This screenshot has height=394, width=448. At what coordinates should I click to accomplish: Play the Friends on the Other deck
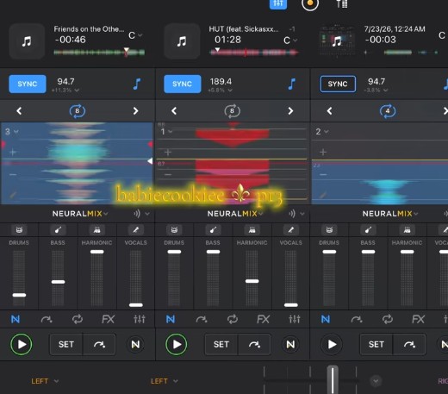(22, 344)
